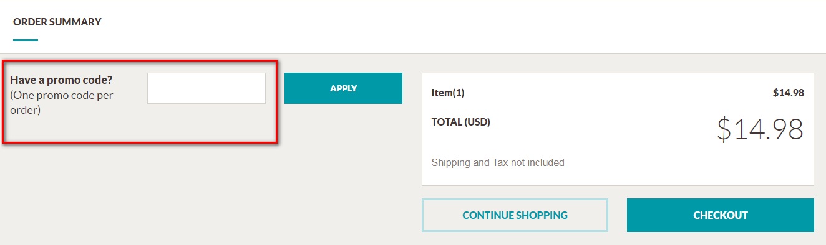826x245 pixels.
Task: Click 'Shipping and Tax not included' text
Action: click(x=498, y=163)
